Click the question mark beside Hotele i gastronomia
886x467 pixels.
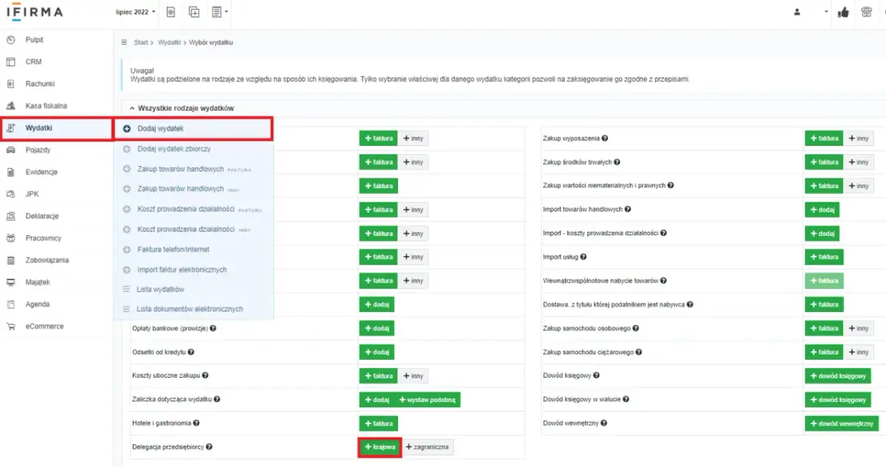(196, 423)
